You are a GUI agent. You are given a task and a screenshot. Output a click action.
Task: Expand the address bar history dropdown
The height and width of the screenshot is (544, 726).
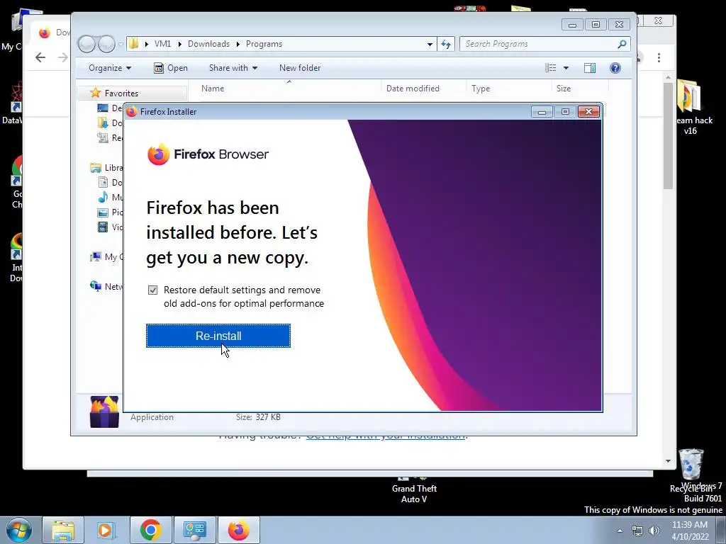(x=430, y=44)
